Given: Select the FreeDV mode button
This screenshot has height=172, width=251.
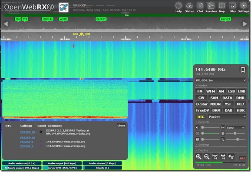Looking at the screenshot, I should click(x=202, y=110).
